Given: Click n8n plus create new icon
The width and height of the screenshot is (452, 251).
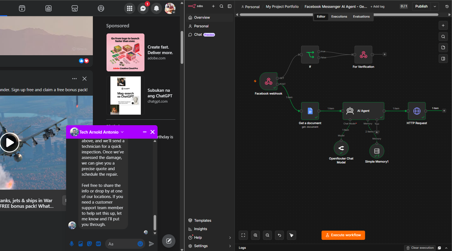Looking at the screenshot, I should point(213,6).
